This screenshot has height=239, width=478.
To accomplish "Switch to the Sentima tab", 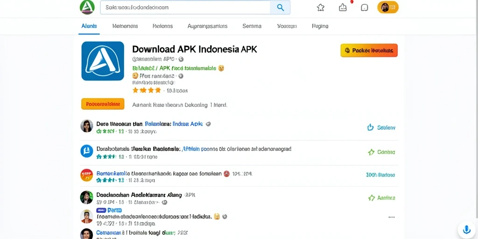I will (252, 26).
